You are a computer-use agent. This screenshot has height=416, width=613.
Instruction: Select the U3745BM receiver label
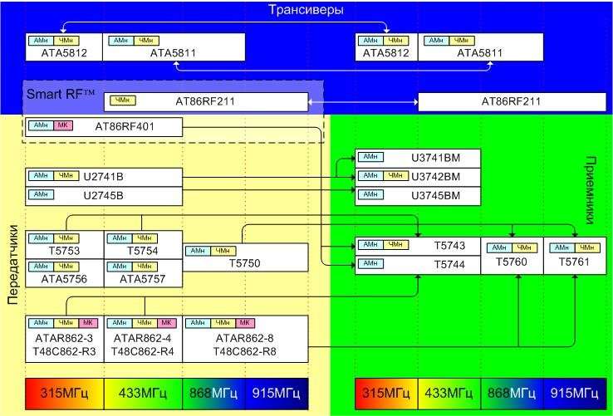pos(435,195)
